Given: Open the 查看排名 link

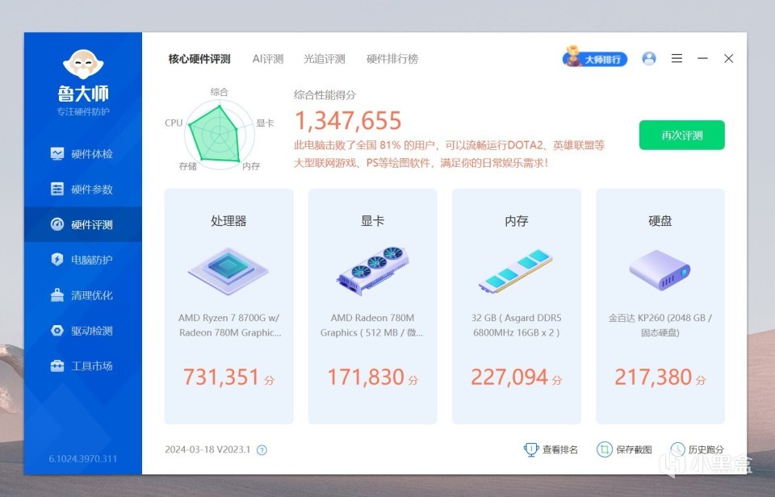Looking at the screenshot, I should [560, 449].
